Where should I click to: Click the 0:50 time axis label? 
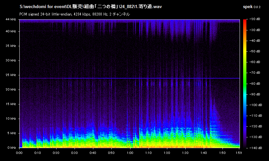pos(111,153)
